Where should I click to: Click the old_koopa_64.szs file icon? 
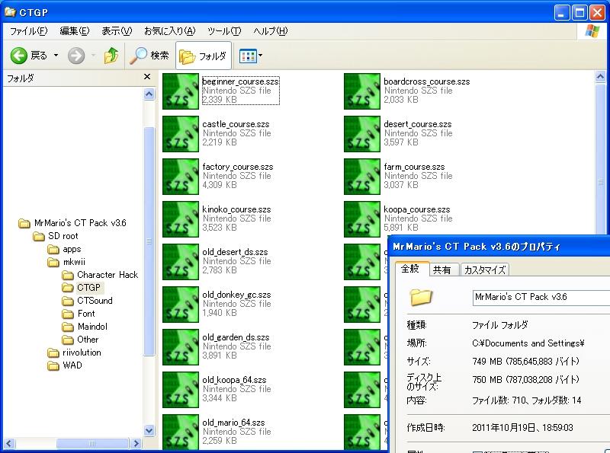181,390
